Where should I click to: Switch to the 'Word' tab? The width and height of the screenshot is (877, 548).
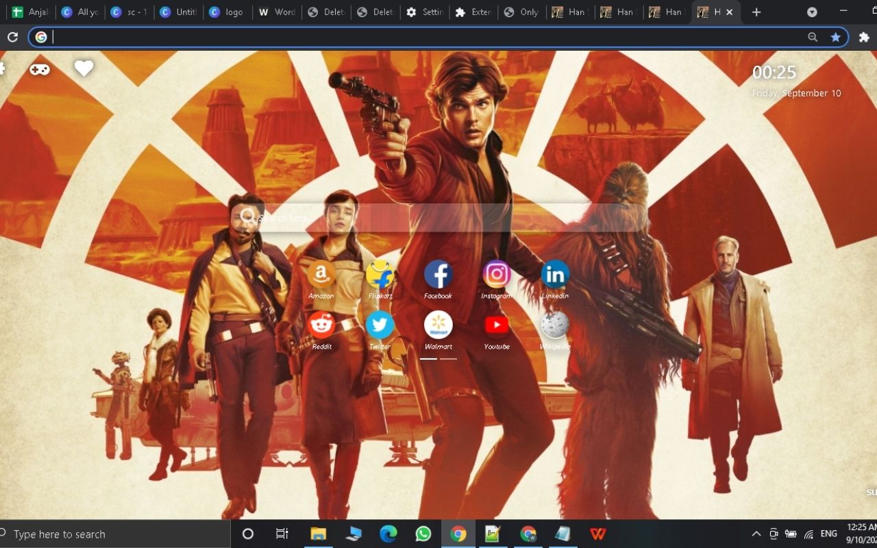click(x=277, y=12)
